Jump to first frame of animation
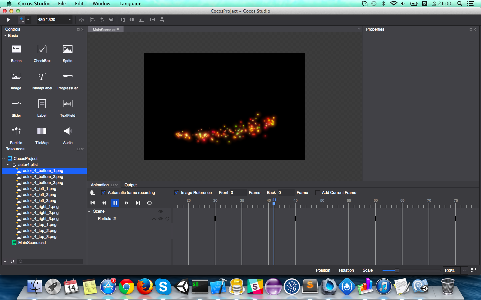 click(x=93, y=203)
